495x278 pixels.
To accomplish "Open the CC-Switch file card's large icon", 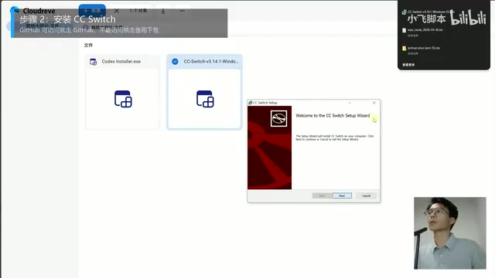I will (x=205, y=99).
